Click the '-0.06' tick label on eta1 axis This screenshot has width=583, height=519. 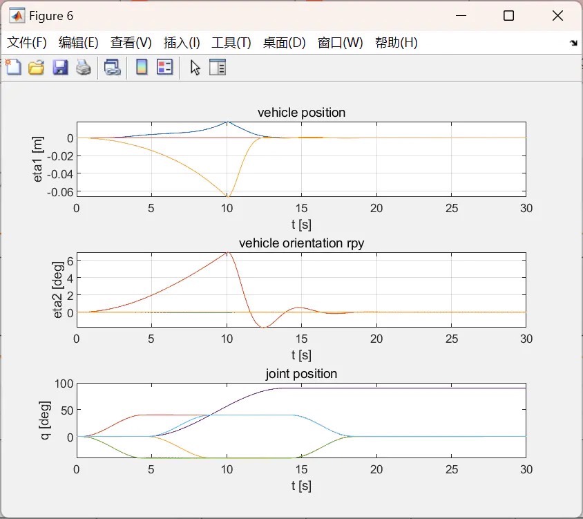pos(60,192)
